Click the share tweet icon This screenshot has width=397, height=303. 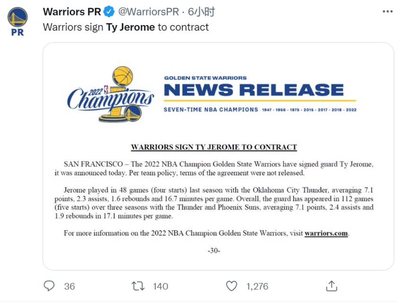coord(332,285)
